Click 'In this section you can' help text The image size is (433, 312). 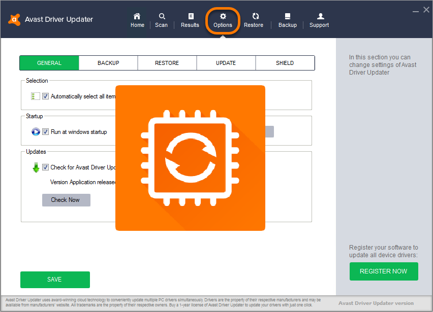383,65
